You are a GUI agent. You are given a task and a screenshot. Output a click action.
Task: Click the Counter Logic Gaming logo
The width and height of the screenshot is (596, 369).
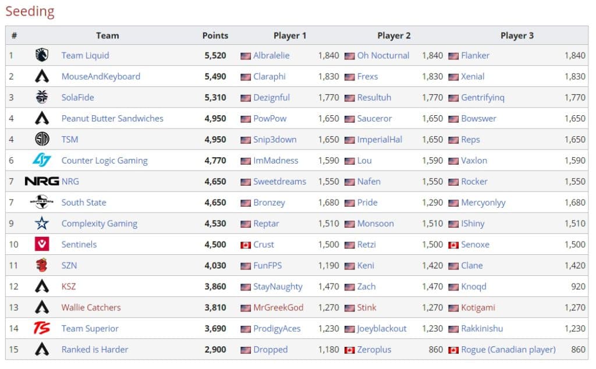41,160
